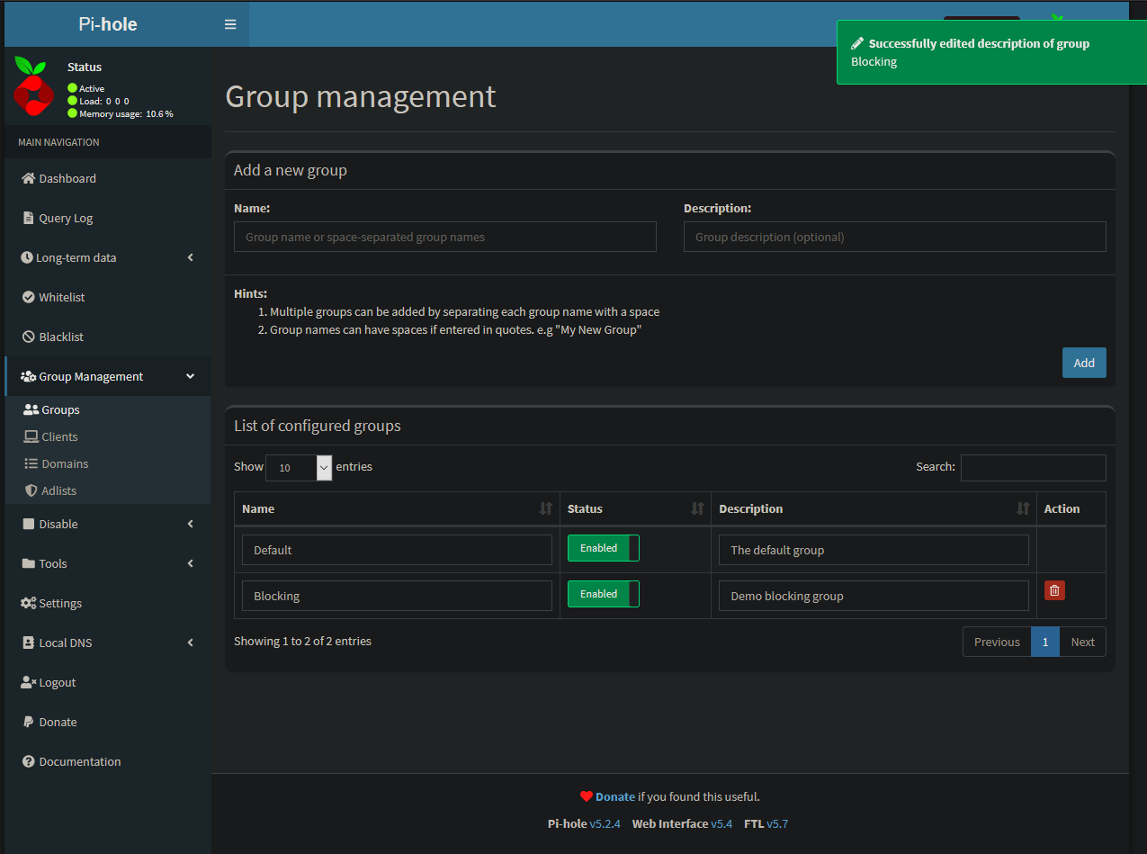
Task: Click the red heart Donate icon in footer
Action: (x=586, y=796)
